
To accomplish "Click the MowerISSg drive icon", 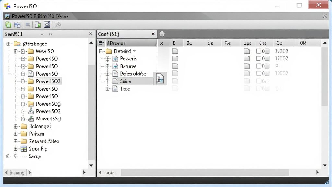I will click(31, 119).
